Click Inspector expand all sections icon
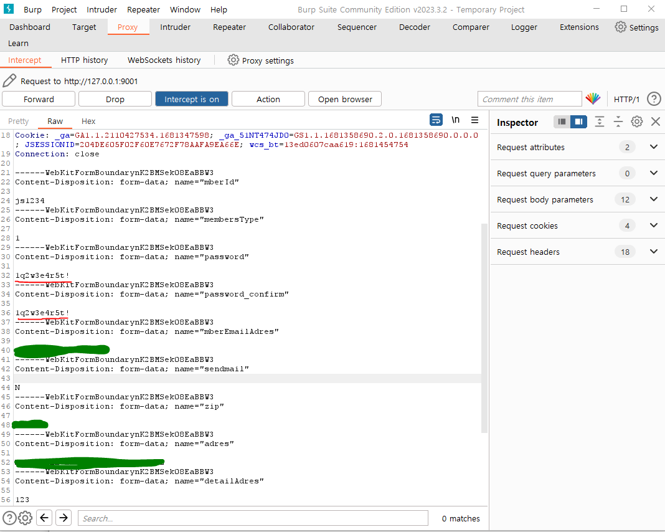 tap(599, 121)
